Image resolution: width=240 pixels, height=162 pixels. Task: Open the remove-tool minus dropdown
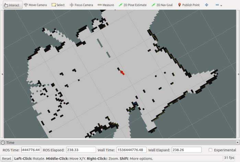218,5
